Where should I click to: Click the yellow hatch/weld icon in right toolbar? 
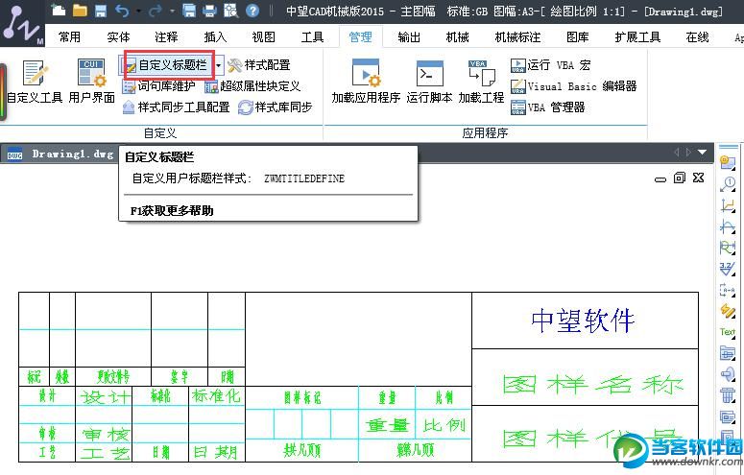point(728,311)
